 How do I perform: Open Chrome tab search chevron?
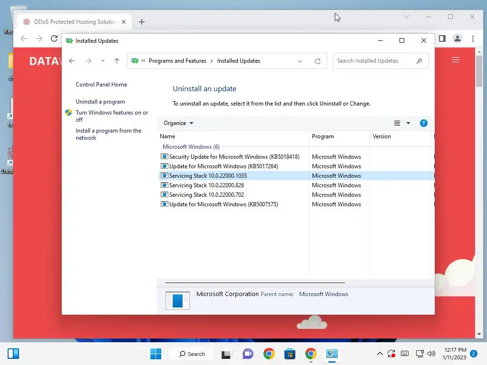tap(407, 17)
